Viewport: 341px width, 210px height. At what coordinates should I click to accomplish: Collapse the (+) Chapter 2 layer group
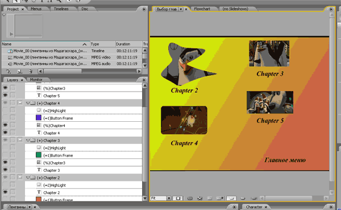(x=28, y=178)
